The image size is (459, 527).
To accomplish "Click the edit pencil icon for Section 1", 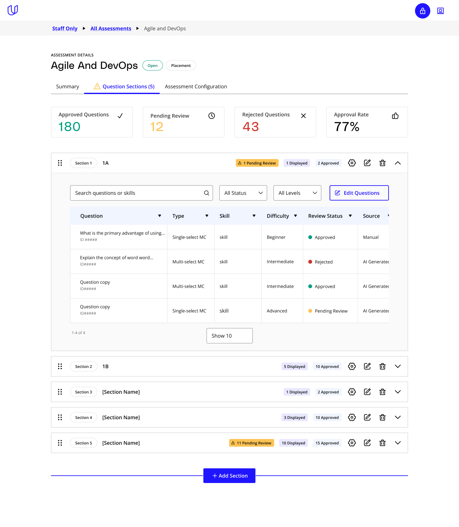I will [367, 163].
